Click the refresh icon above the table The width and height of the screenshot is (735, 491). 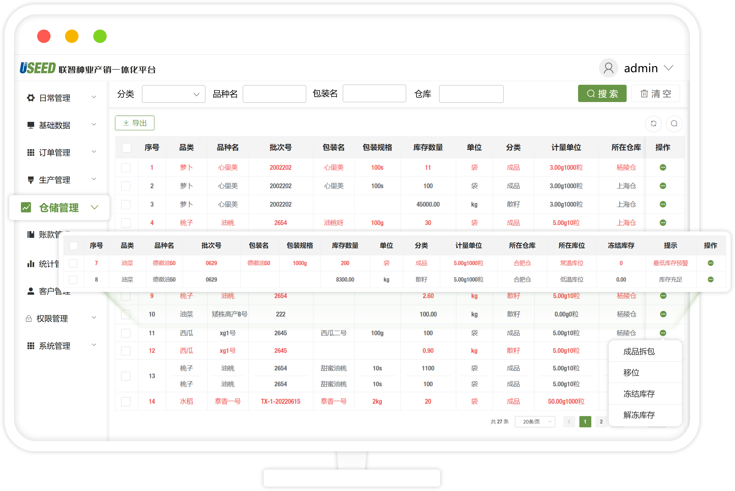point(653,124)
